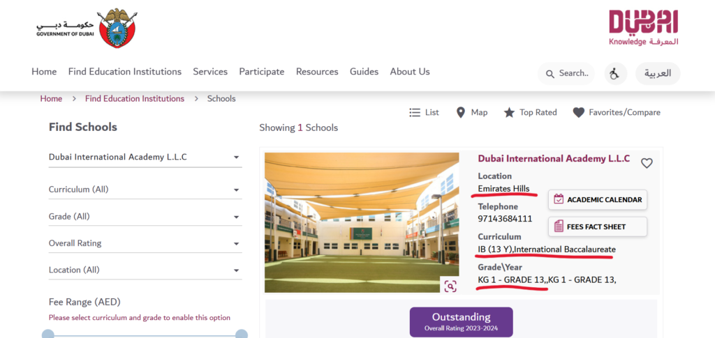Viewport: 715px width, 338px height.
Task: Open the About Us menu
Action: (410, 71)
